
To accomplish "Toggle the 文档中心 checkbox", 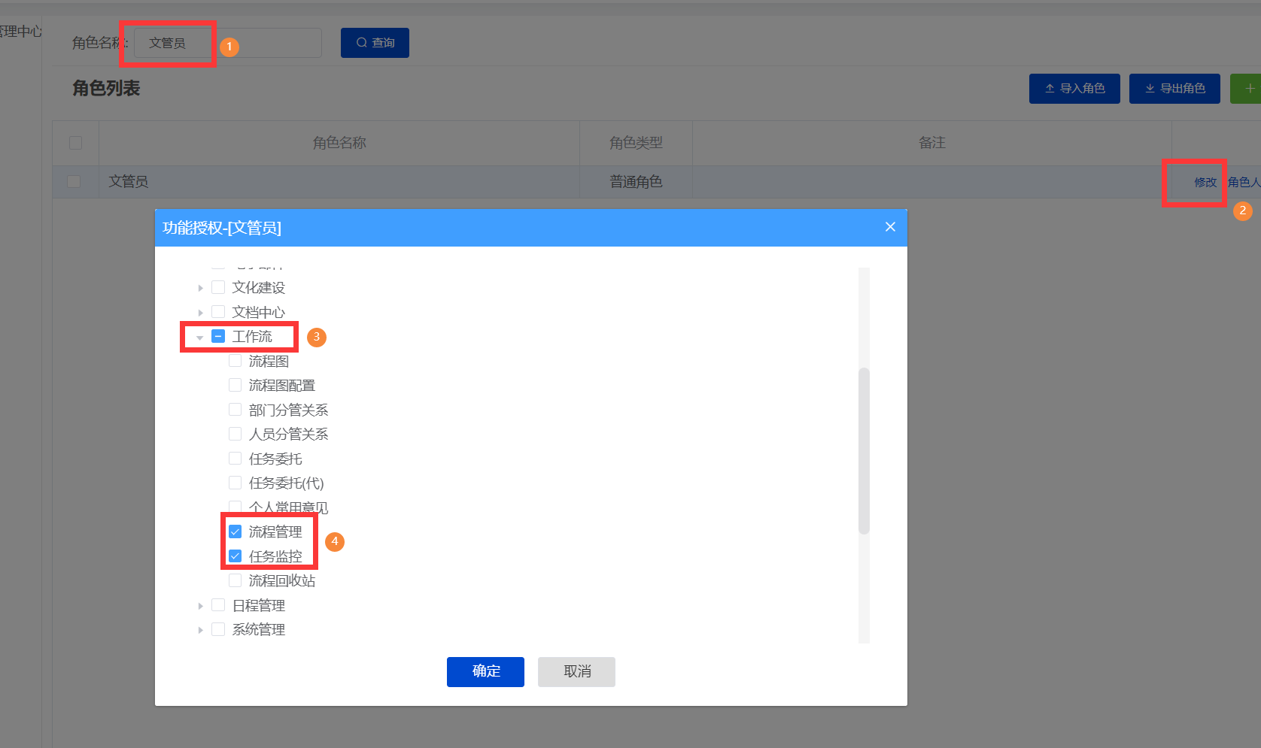I will coord(218,312).
